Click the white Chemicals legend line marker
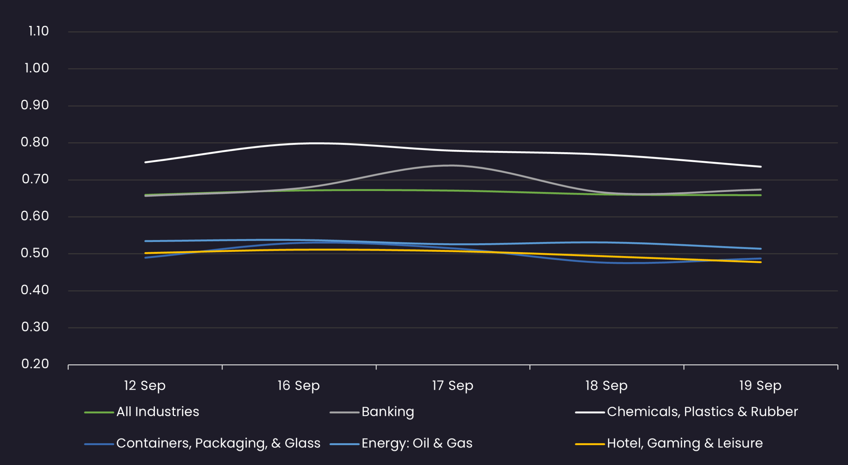This screenshot has width=848, height=465. (590, 412)
